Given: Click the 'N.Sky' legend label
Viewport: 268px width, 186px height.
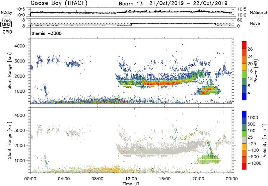Looking at the screenshot, I should coord(6,13).
